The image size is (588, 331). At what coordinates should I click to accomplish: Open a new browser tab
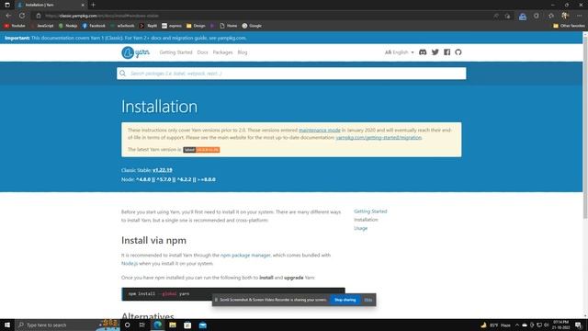93,5
